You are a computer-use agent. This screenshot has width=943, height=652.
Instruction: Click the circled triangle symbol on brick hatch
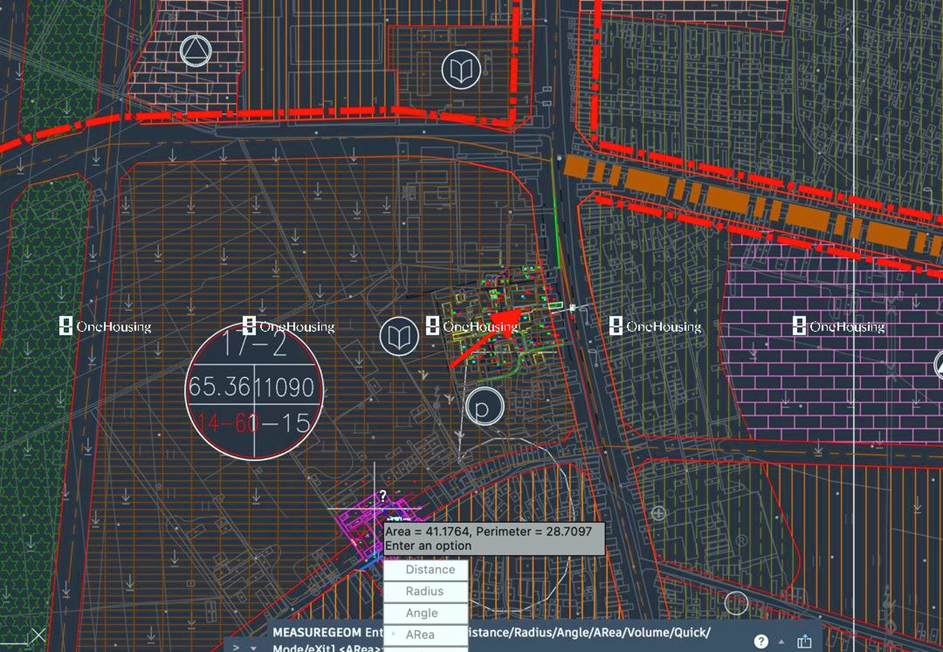coord(196,51)
